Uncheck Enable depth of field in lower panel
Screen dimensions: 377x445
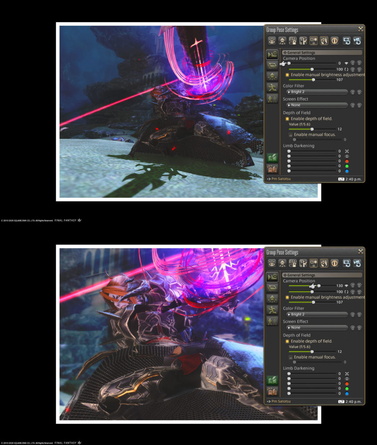click(287, 341)
